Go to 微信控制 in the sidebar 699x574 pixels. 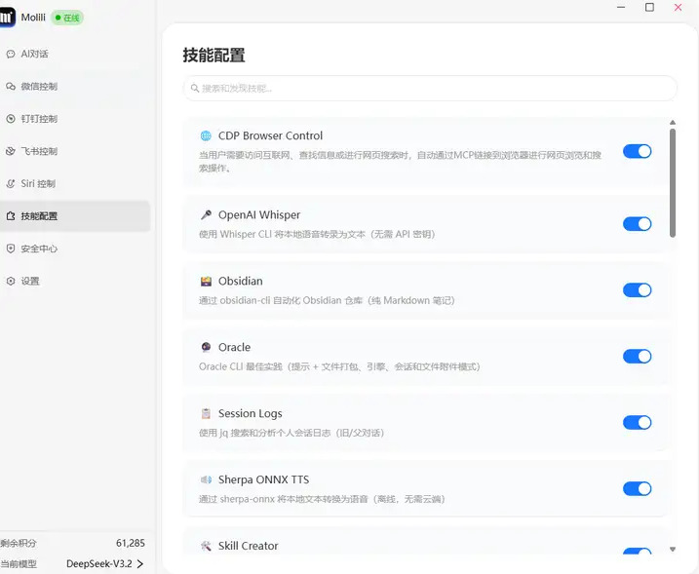click(x=39, y=87)
